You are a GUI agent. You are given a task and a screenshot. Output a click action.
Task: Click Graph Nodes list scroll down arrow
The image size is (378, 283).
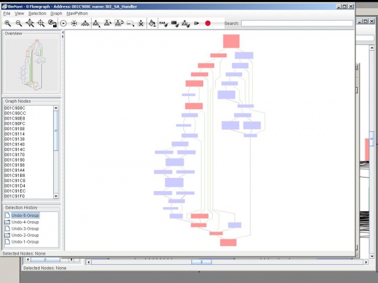(x=56, y=196)
